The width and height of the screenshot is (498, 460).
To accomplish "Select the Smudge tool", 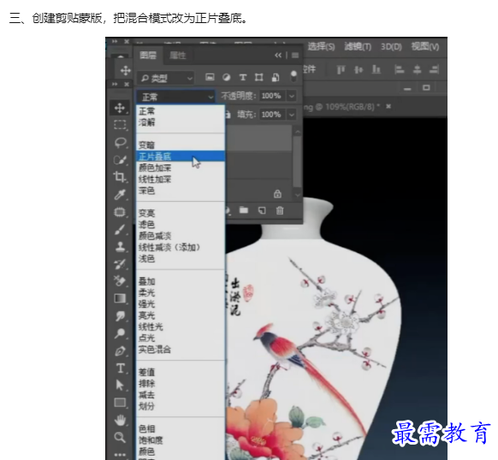I will pos(120,316).
